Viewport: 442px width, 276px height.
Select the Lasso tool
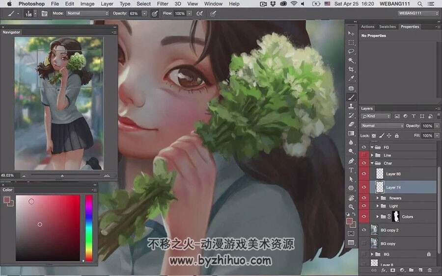coord(351,51)
